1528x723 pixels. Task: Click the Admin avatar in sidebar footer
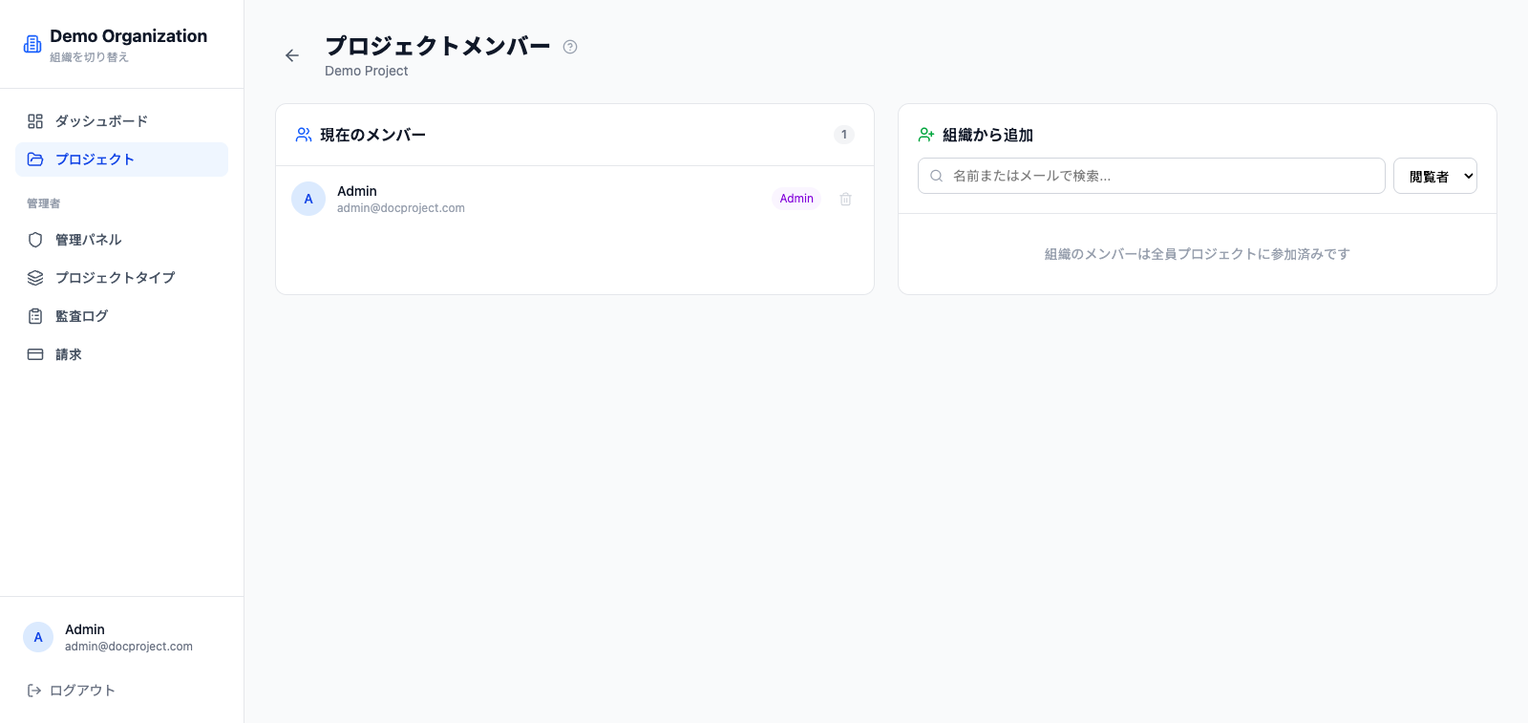38,637
